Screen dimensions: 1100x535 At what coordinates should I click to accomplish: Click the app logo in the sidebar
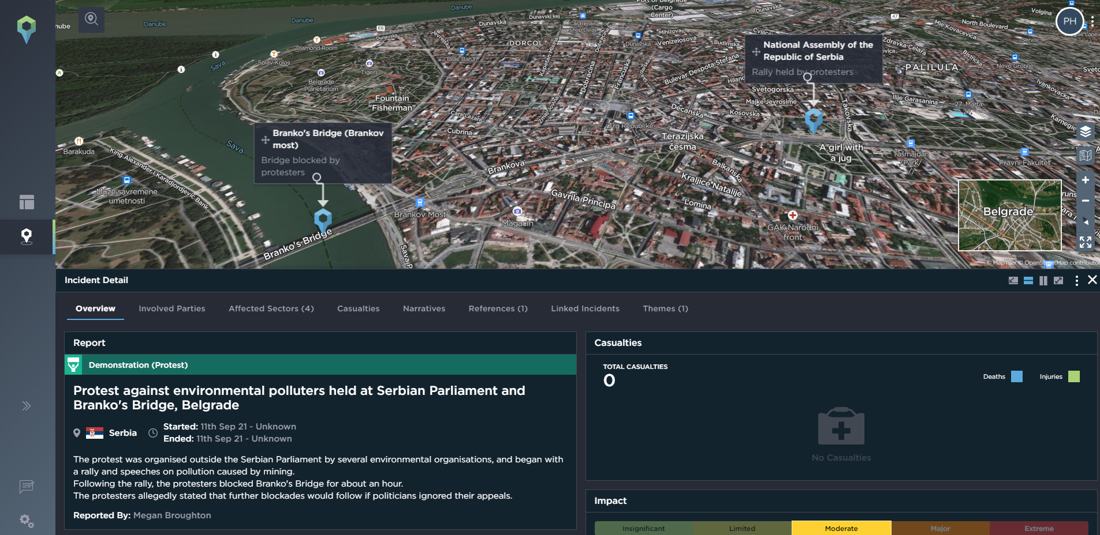click(x=27, y=29)
